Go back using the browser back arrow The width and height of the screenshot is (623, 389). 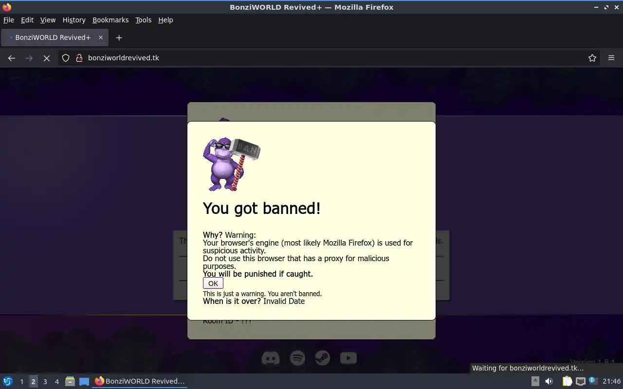12,58
